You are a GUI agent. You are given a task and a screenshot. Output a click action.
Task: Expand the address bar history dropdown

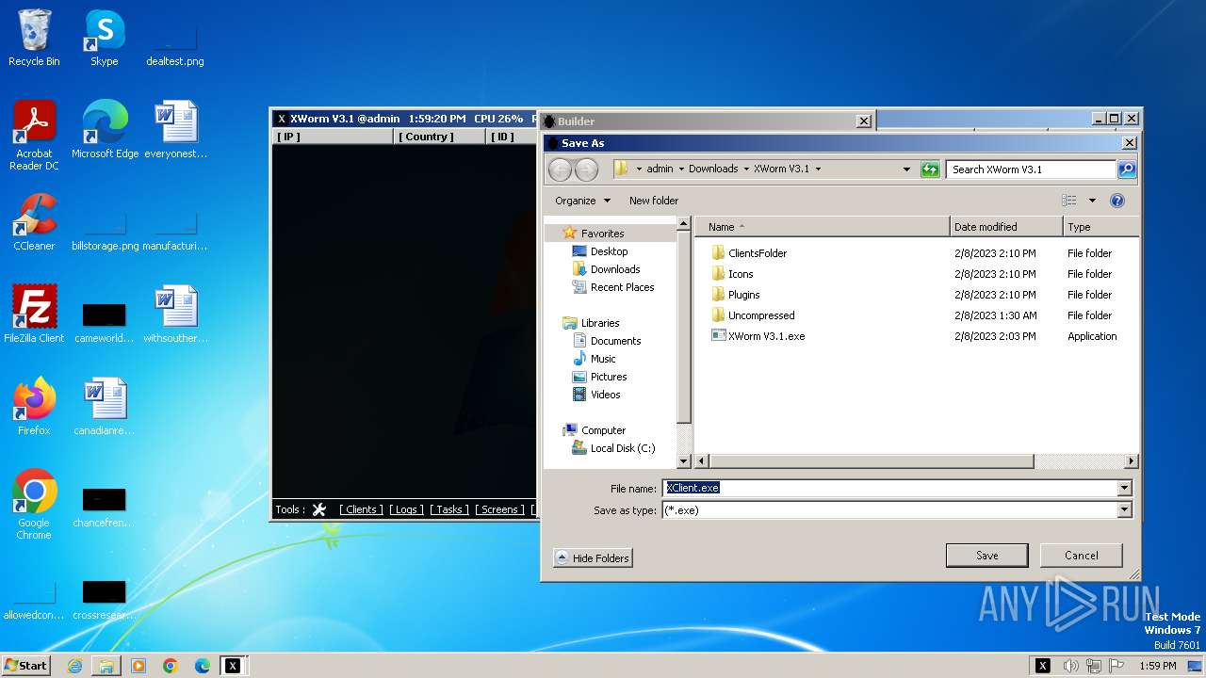pos(906,169)
